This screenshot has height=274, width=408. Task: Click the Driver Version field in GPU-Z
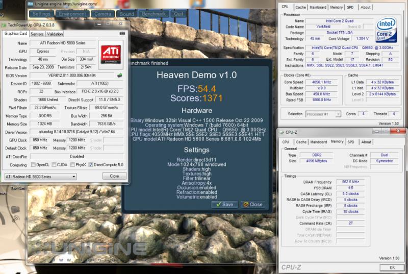click(x=77, y=132)
